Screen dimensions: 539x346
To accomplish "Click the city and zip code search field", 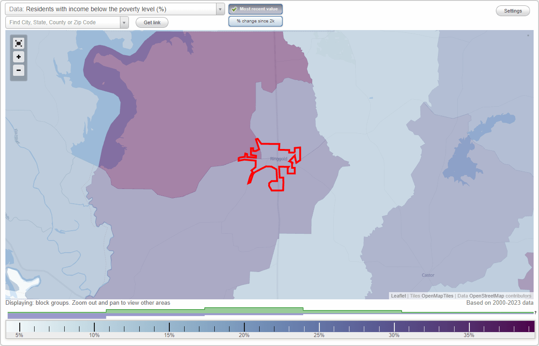I will coord(63,22).
